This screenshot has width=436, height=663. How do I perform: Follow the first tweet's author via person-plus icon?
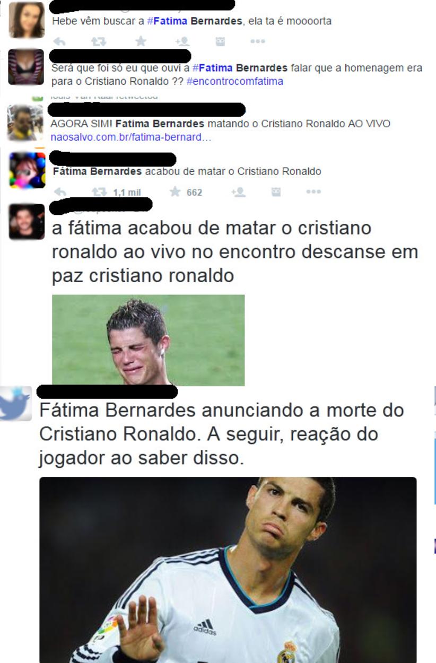182,41
